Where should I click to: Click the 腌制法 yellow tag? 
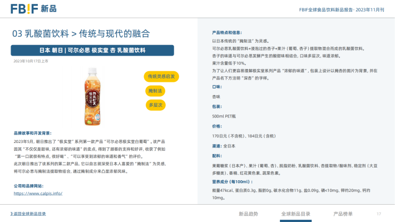click(x=155, y=91)
